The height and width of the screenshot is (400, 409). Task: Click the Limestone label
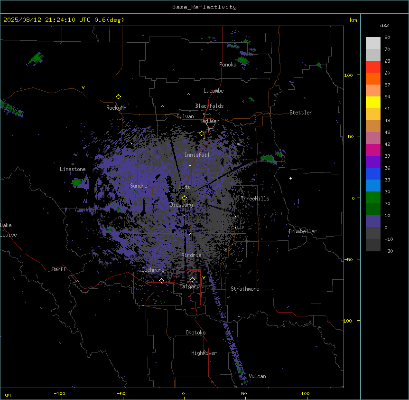coord(73,169)
